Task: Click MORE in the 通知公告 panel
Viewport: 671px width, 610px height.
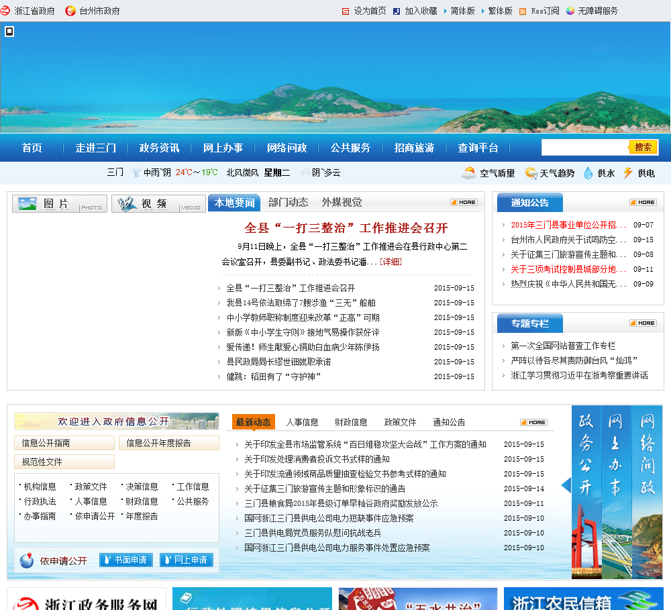Action: [x=643, y=202]
